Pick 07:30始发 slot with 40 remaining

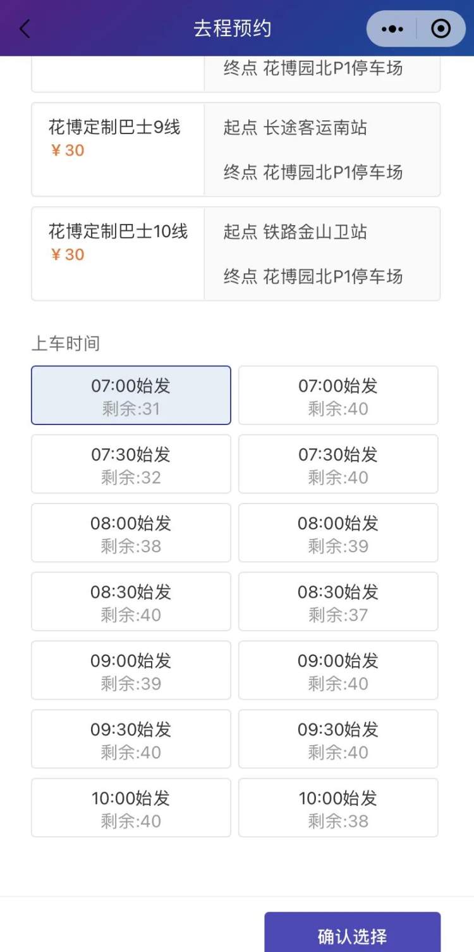pyautogui.click(x=338, y=464)
